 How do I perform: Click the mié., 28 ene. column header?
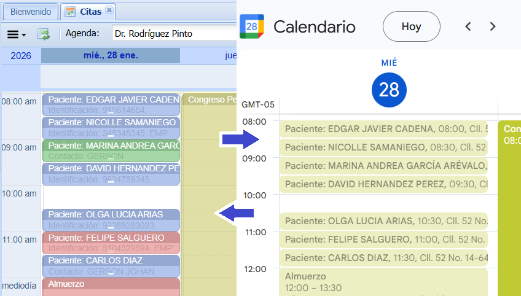click(111, 56)
